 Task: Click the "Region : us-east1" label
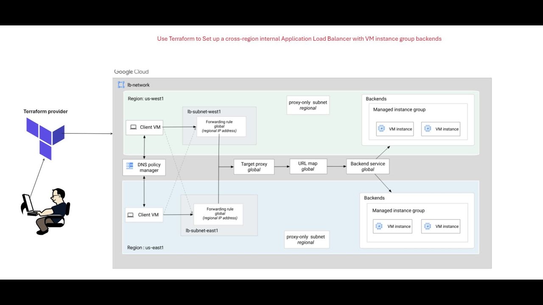(x=146, y=247)
